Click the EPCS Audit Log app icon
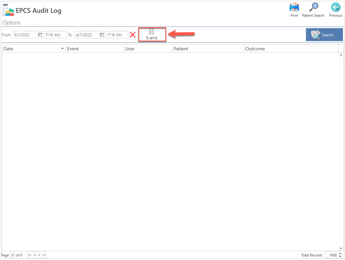 [8, 10]
